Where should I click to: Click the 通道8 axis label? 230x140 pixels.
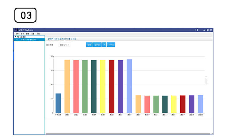point(129,115)
